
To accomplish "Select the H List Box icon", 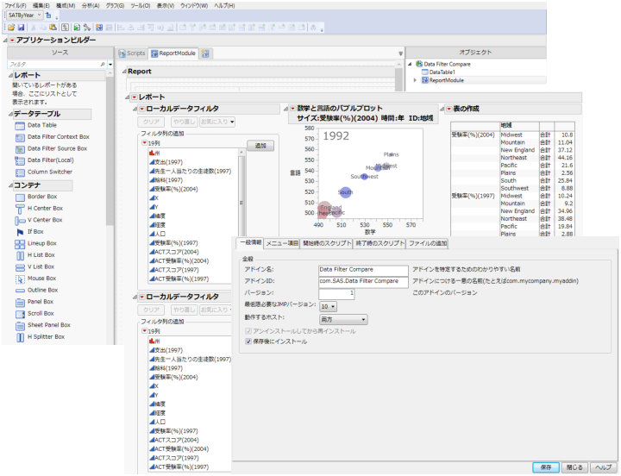I will pyautogui.click(x=20, y=256).
